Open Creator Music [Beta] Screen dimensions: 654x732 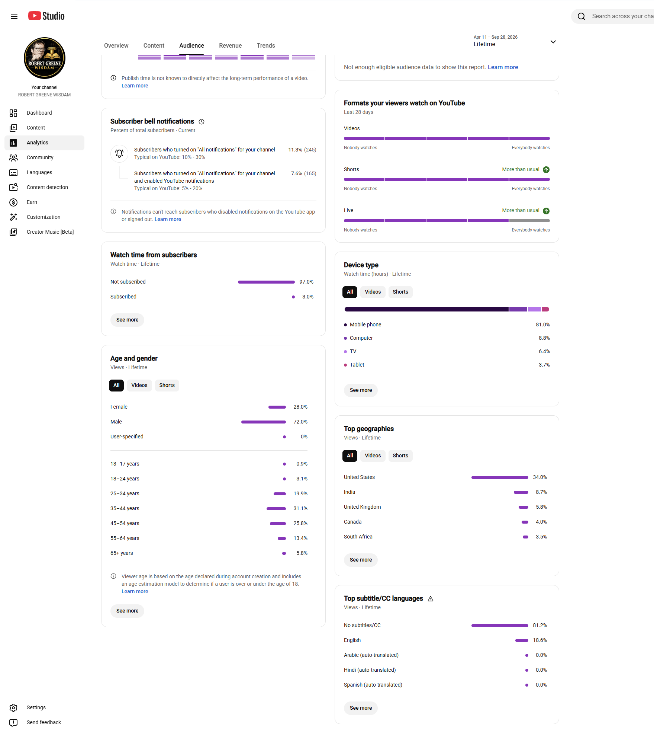44,232
